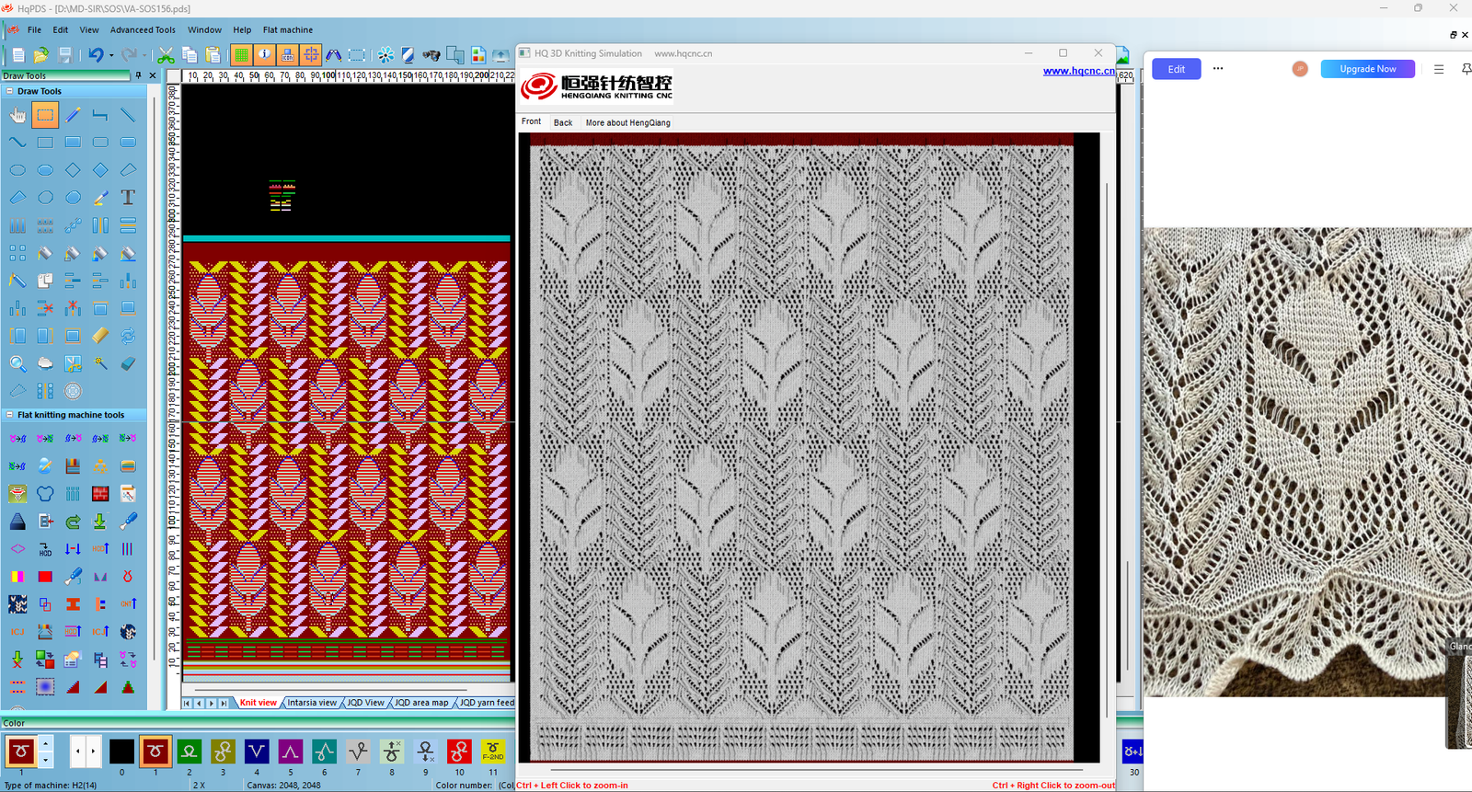This screenshot has width=1472, height=792.
Task: Select the Text tool in Draw Tools
Action: [x=128, y=198]
